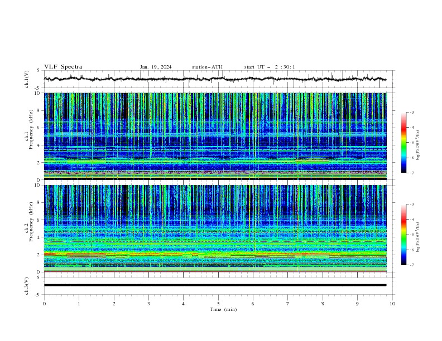Click the "10" tick on the time axis
The height and width of the screenshot is (341, 442).
pos(392,304)
